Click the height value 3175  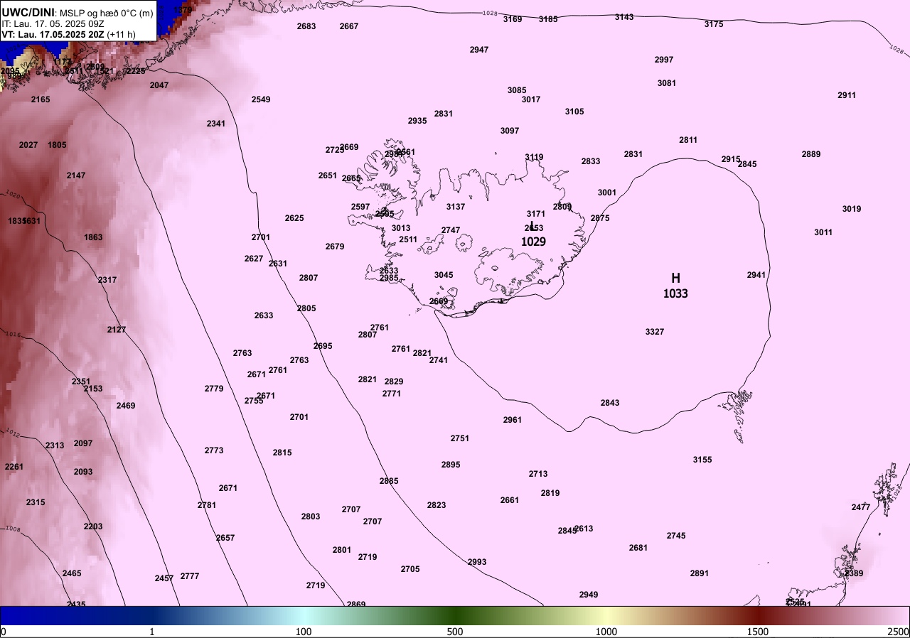[x=714, y=24]
